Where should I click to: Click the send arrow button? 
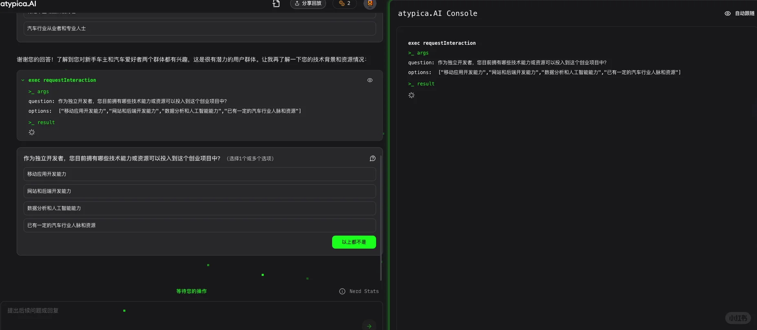click(x=369, y=326)
